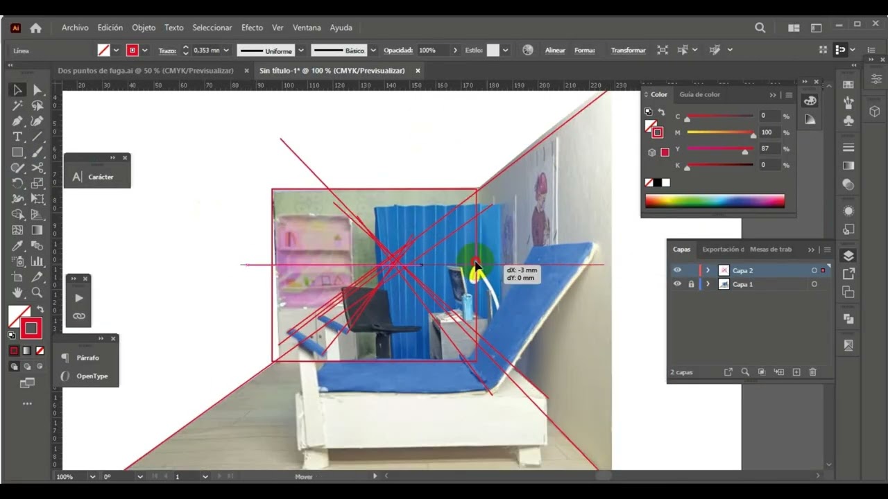Open the Archivo menu

(x=75, y=28)
